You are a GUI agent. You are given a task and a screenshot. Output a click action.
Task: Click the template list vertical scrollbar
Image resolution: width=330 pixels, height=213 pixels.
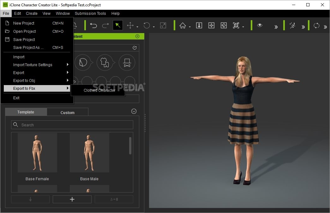tap(130, 146)
